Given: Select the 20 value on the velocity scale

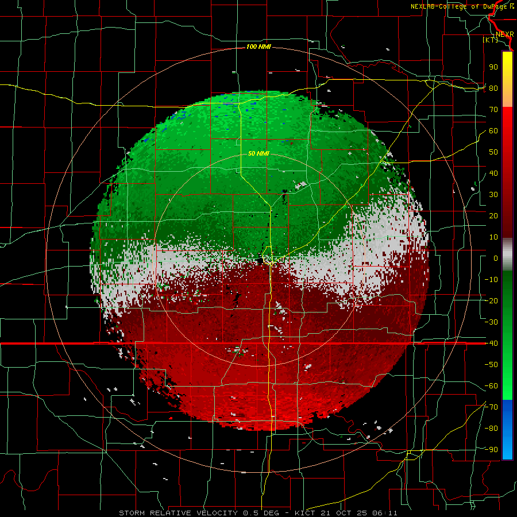Looking at the screenshot, I should (493, 216).
